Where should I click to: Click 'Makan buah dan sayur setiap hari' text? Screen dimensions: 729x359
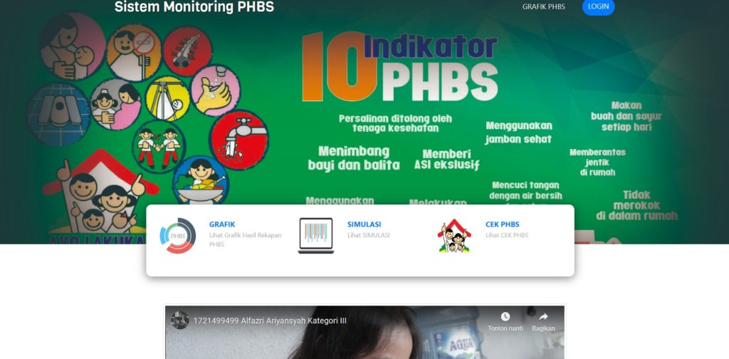626,116
